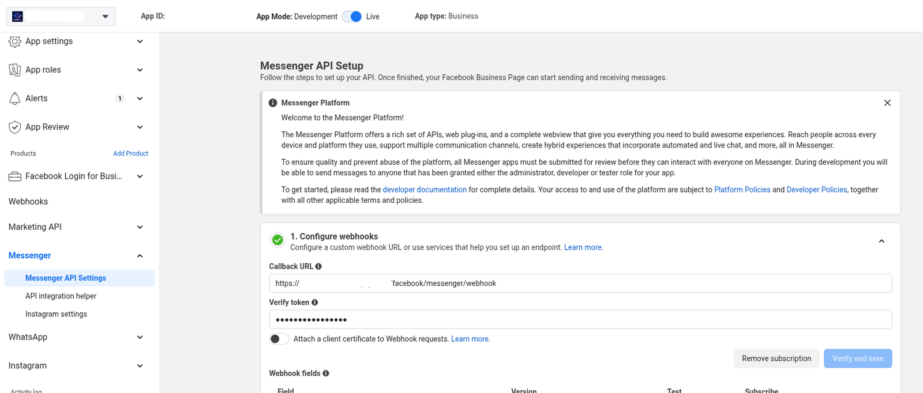The height and width of the screenshot is (393, 923).
Task: Close the Messenger Platform info banner
Action: click(x=887, y=103)
